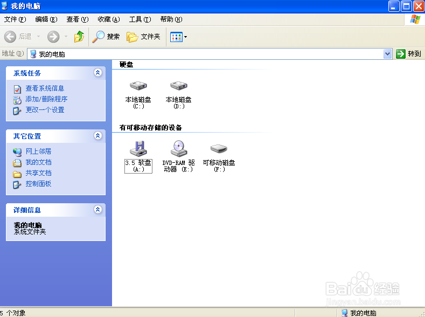Close the 我的电脑 window
This screenshot has width=425, height=317.
[x=419, y=6]
